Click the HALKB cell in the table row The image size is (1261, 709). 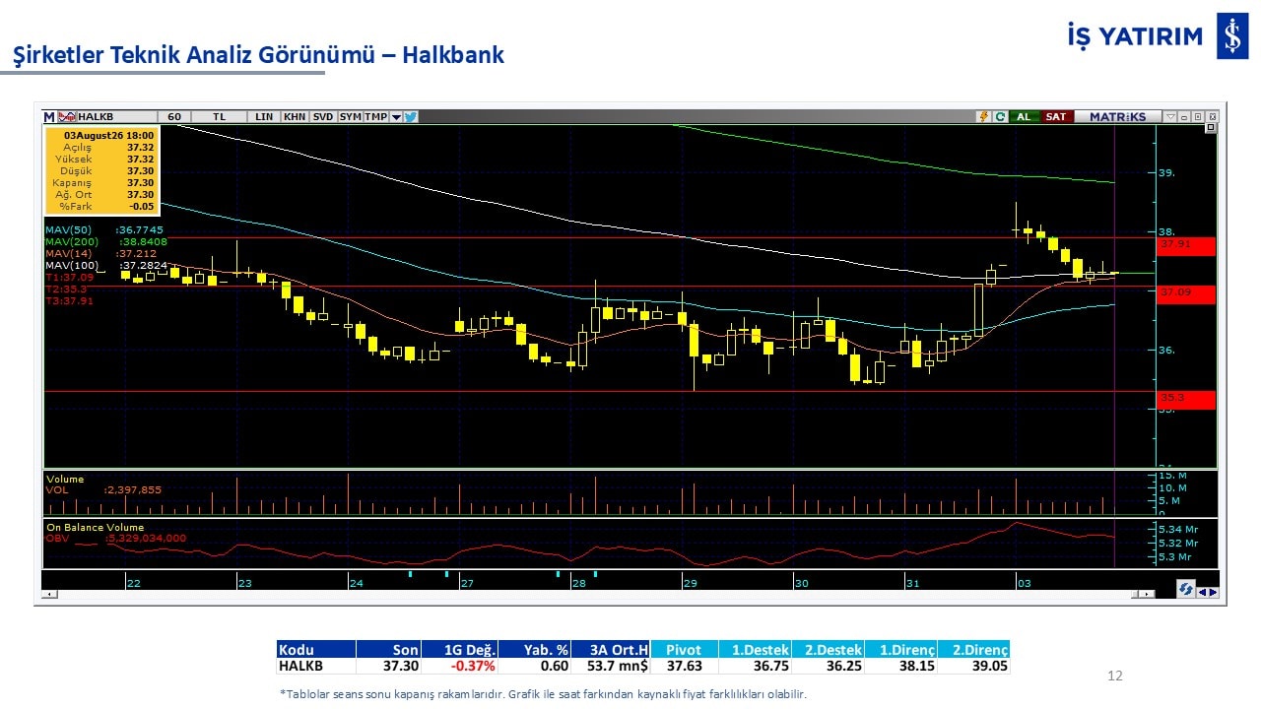tap(315, 667)
